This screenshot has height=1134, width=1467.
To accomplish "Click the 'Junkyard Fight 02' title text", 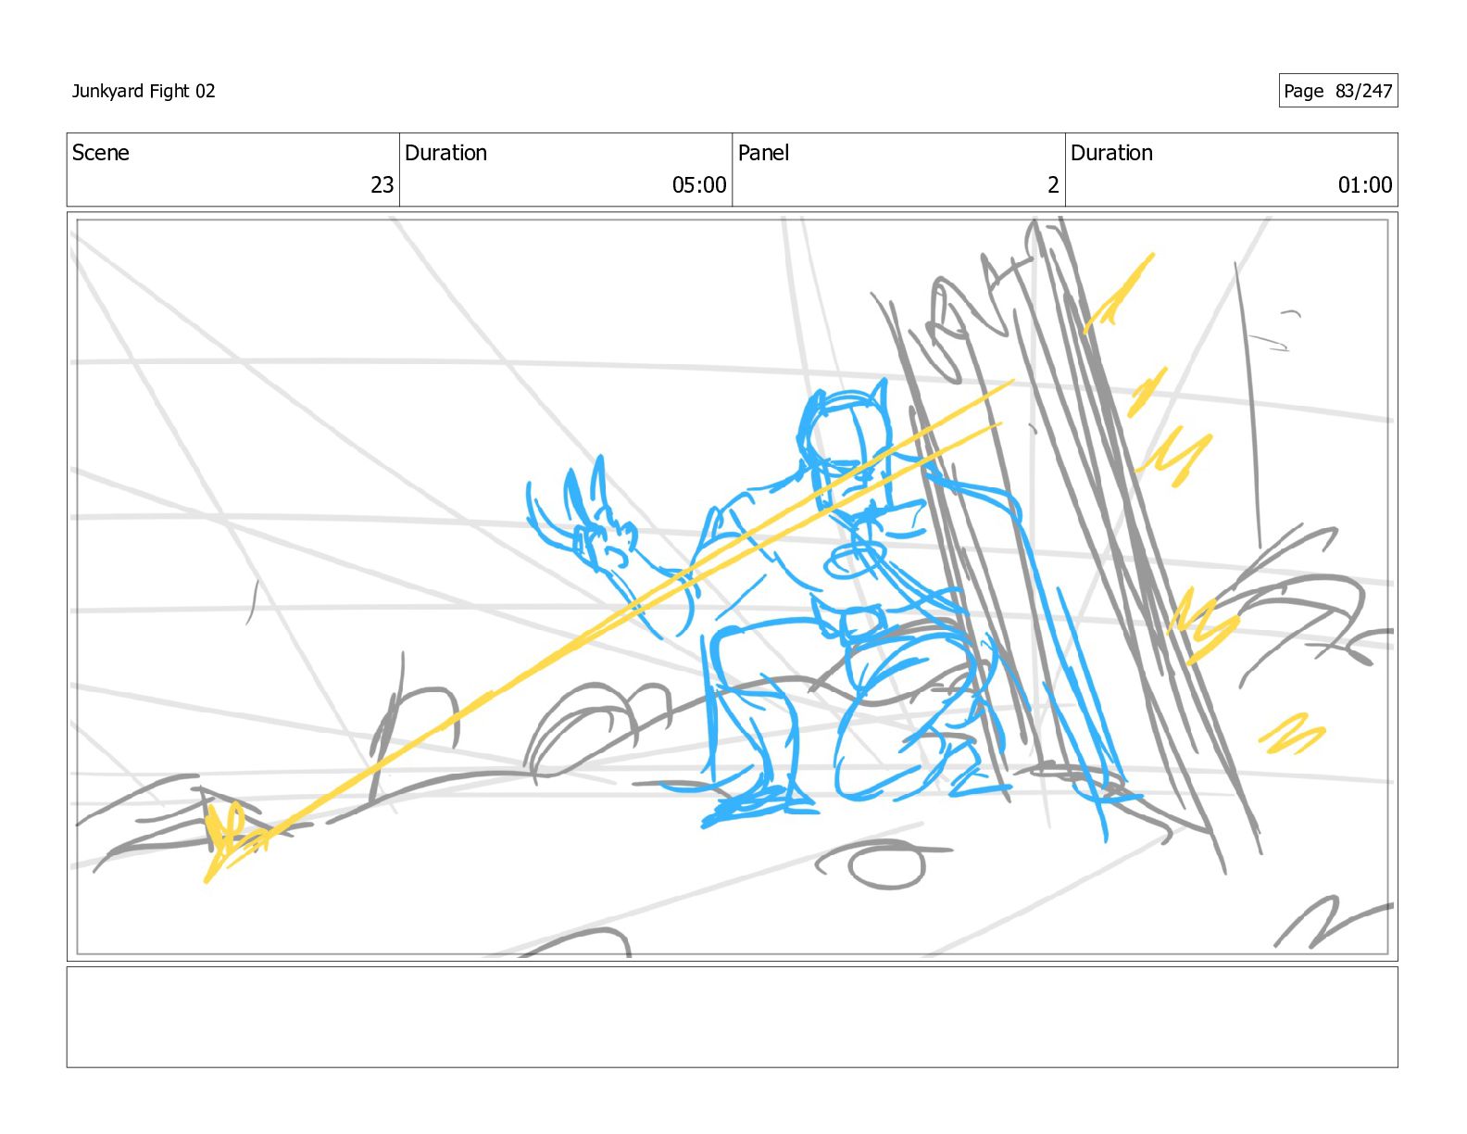I will point(144,91).
